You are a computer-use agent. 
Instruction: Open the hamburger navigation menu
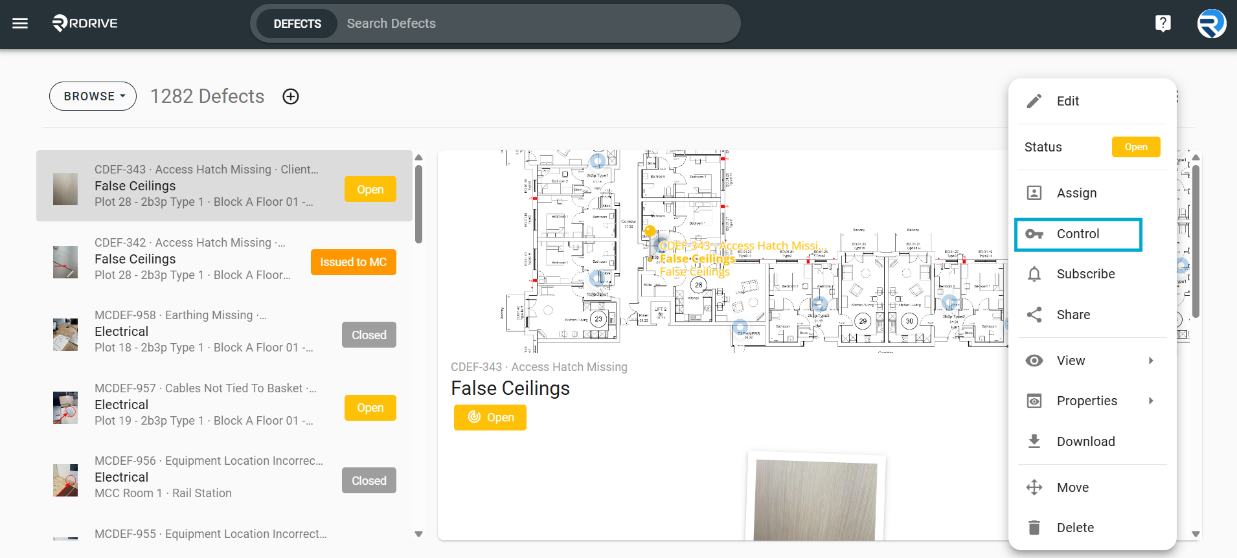click(20, 23)
